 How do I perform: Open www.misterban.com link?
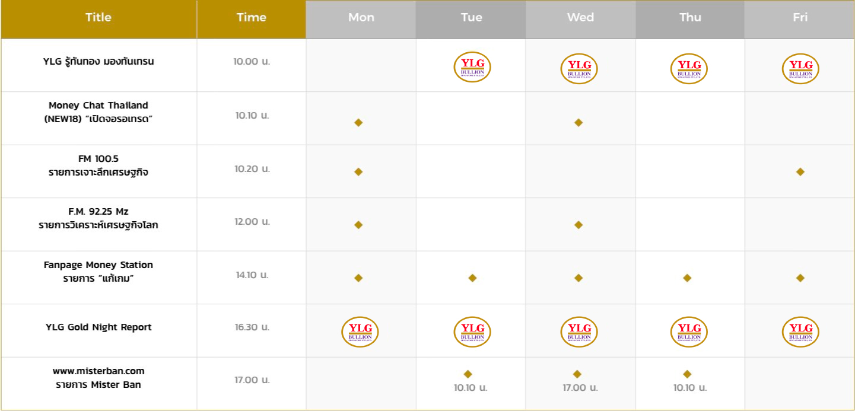tap(98, 371)
